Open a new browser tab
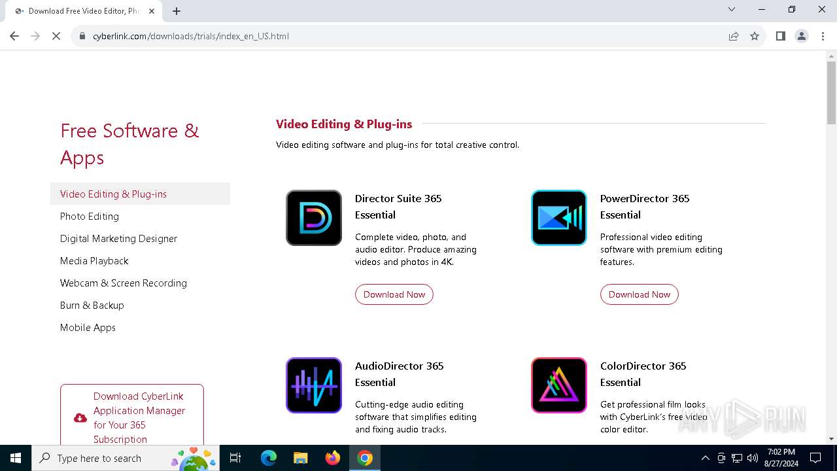Viewport: 837px width, 471px height. [x=177, y=10]
